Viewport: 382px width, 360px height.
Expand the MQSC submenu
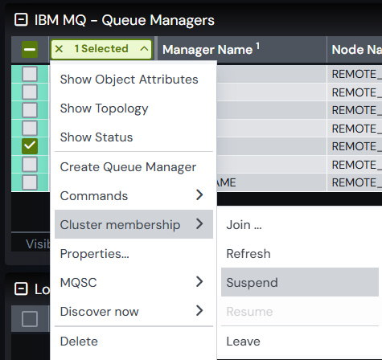(133, 282)
